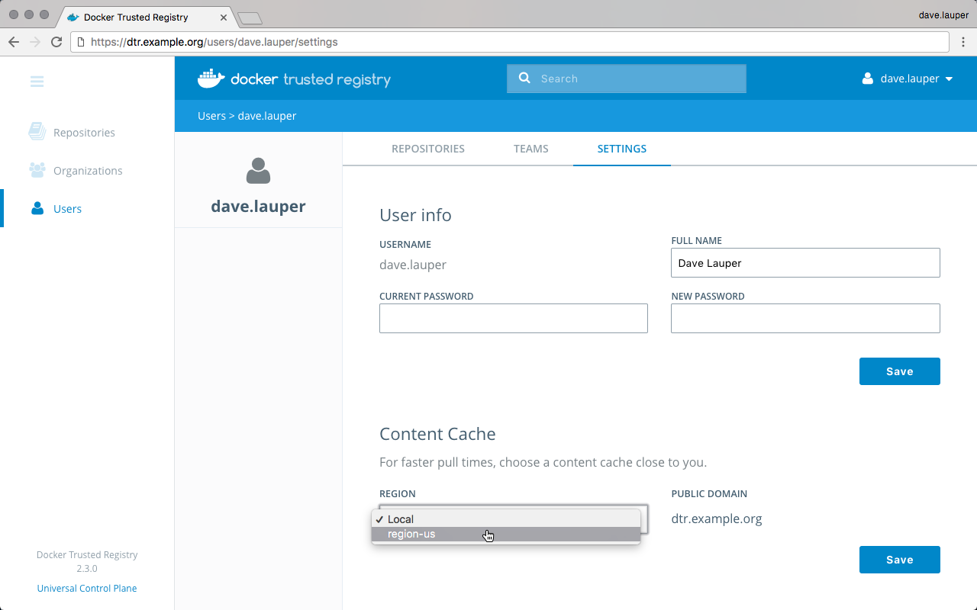Open the Universal Control Plane link
Image resolution: width=977 pixels, height=610 pixels.
click(87, 588)
